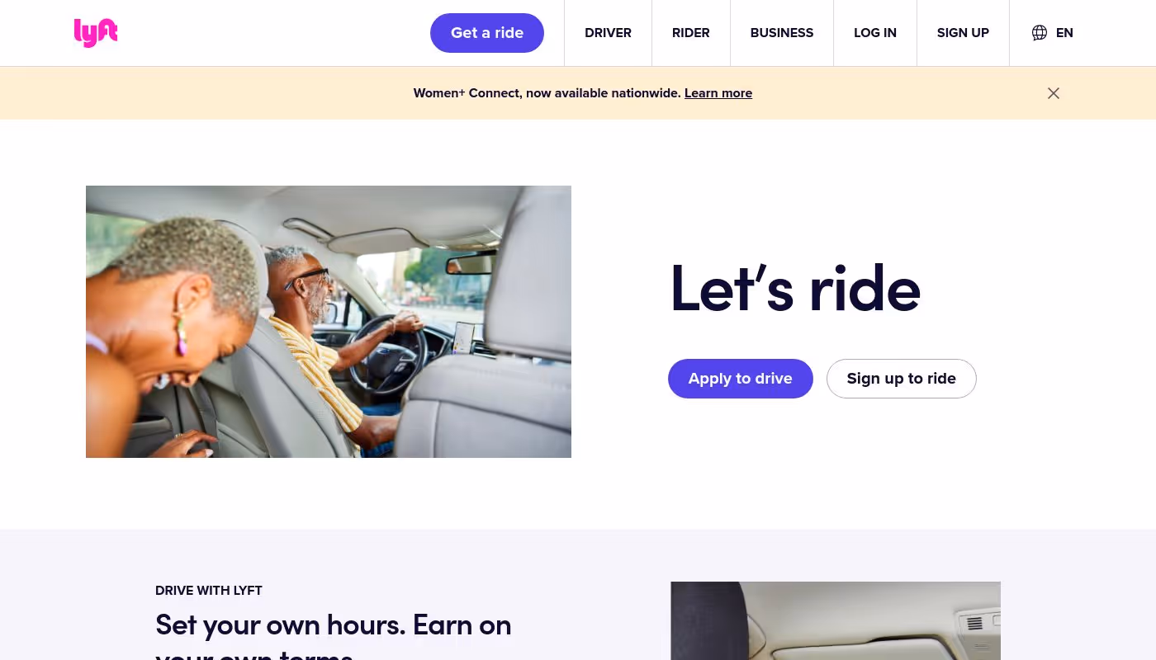The width and height of the screenshot is (1156, 660).
Task: Click the pink Lyft logo
Action: [x=96, y=33]
